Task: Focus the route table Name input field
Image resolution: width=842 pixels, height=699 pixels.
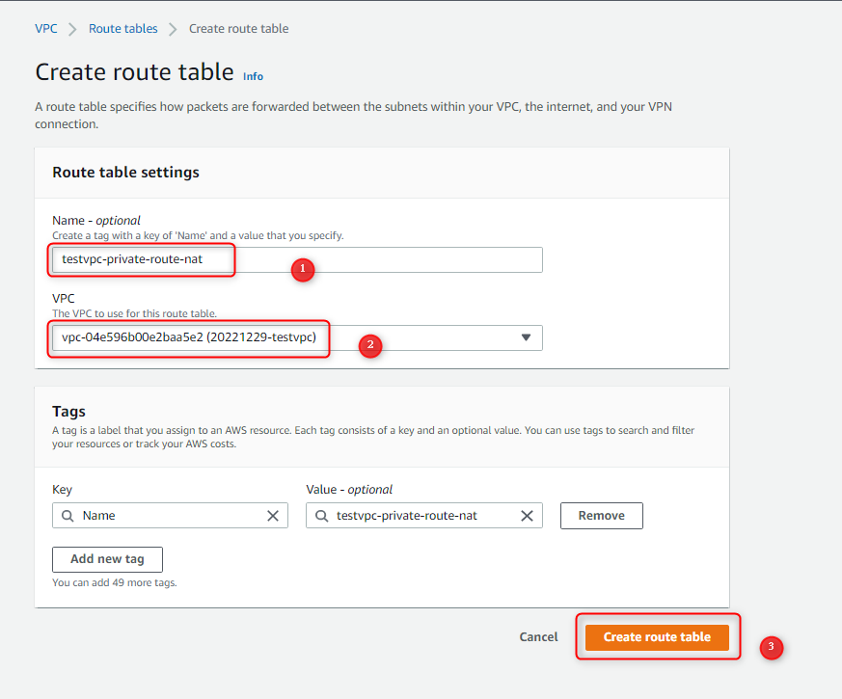Action: (297, 260)
